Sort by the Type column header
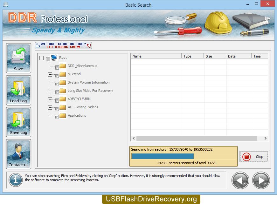Screen dimensions: 277x204 click(192, 56)
